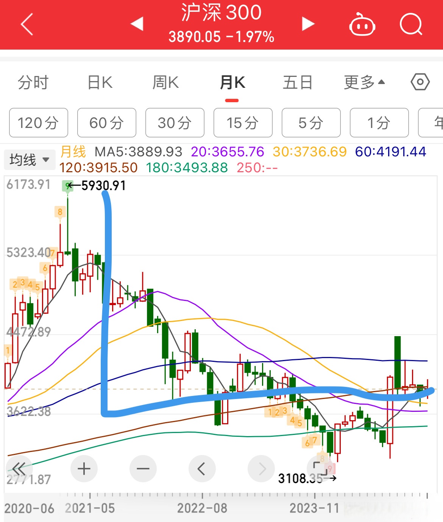Tap the 3108.35 low price label

click(x=300, y=478)
